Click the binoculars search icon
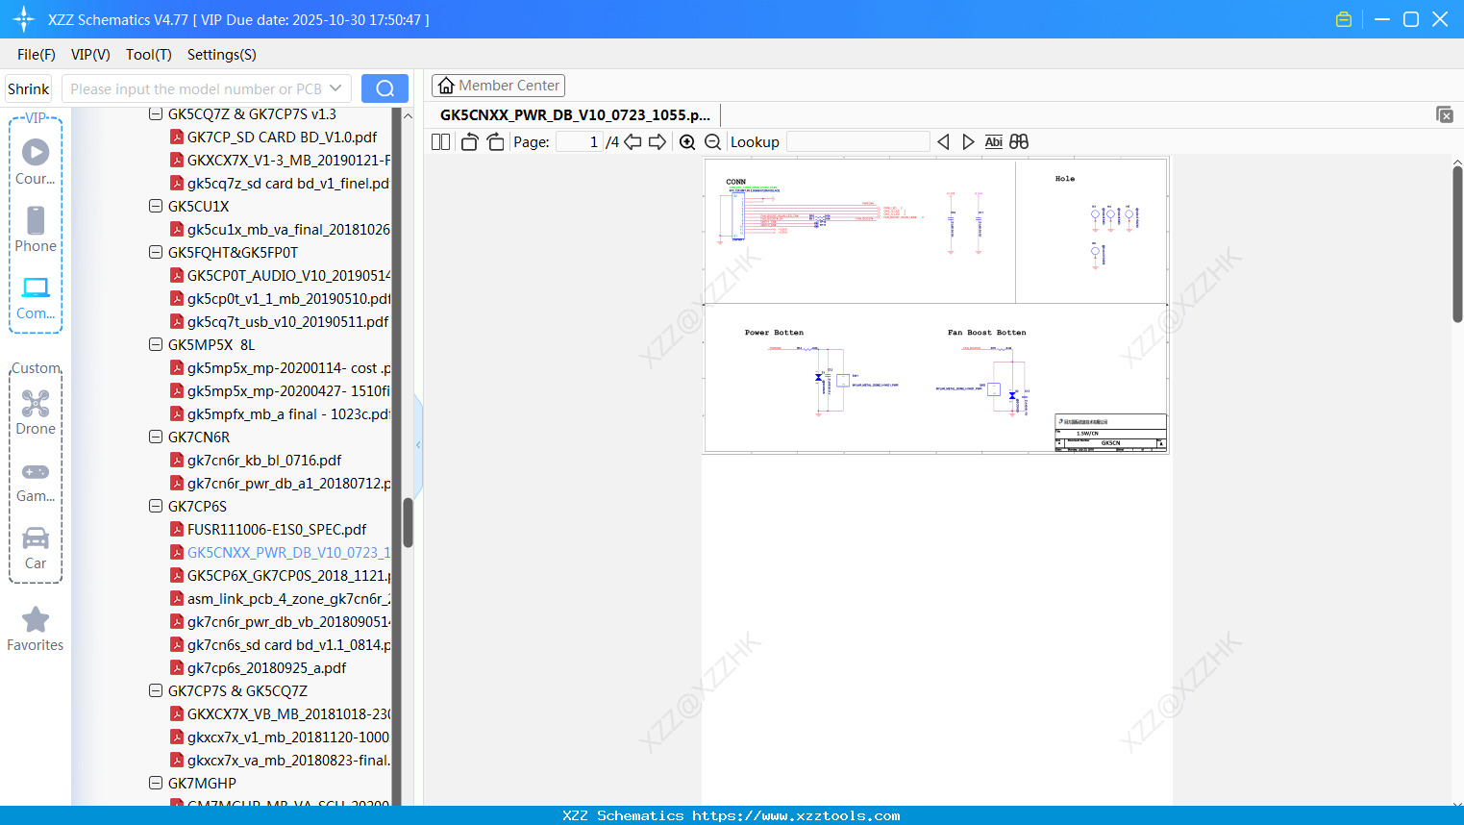 tap(1019, 142)
